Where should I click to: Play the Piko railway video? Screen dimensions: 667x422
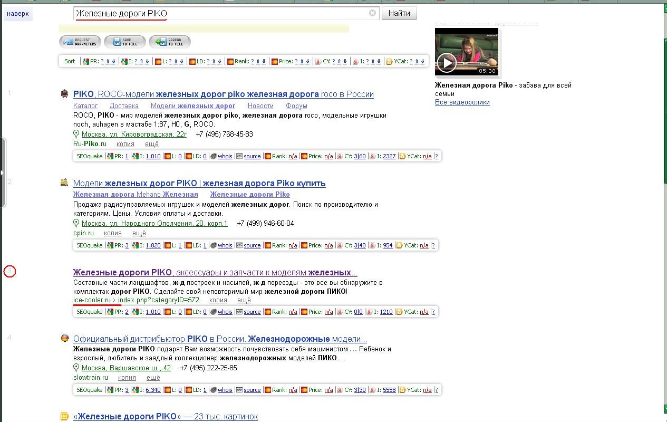click(447, 63)
